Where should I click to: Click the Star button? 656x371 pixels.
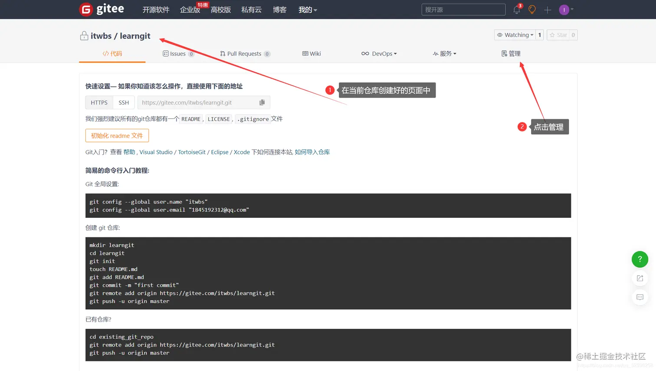coord(558,35)
